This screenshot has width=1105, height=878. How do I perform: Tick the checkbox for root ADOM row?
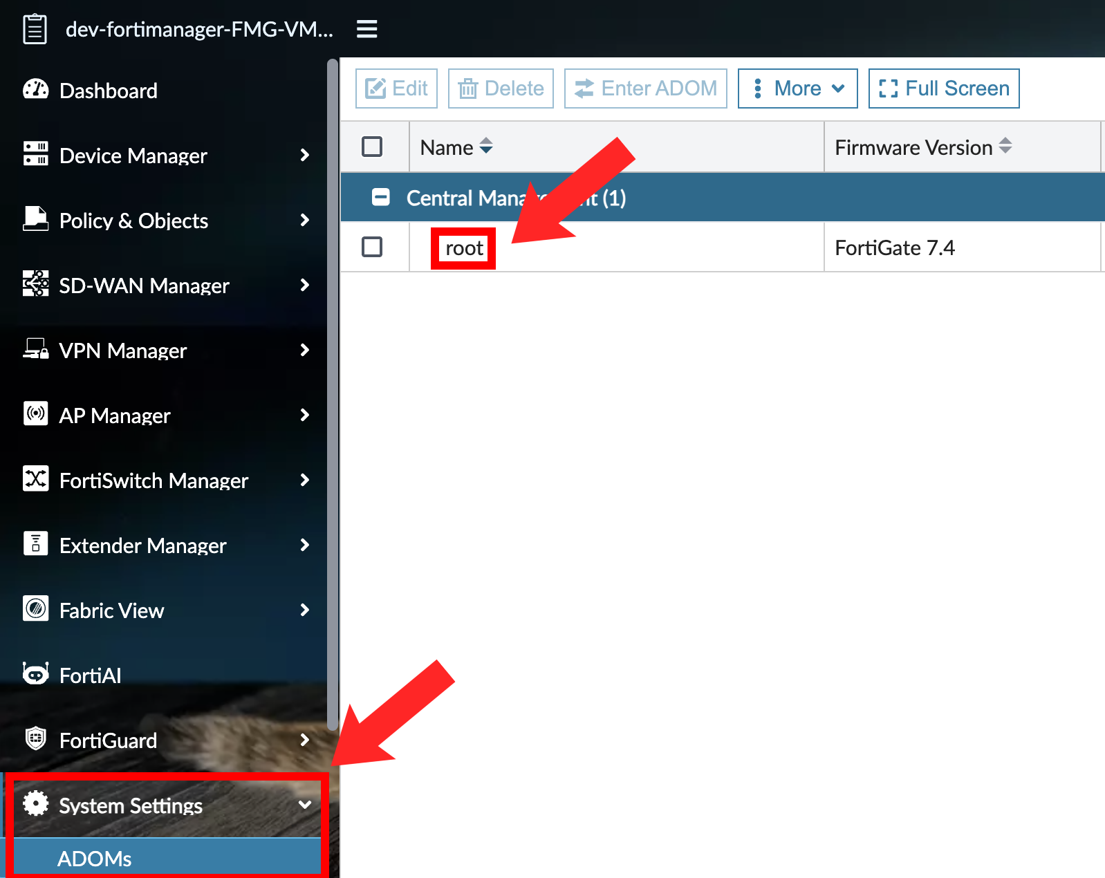pyautogui.click(x=372, y=247)
